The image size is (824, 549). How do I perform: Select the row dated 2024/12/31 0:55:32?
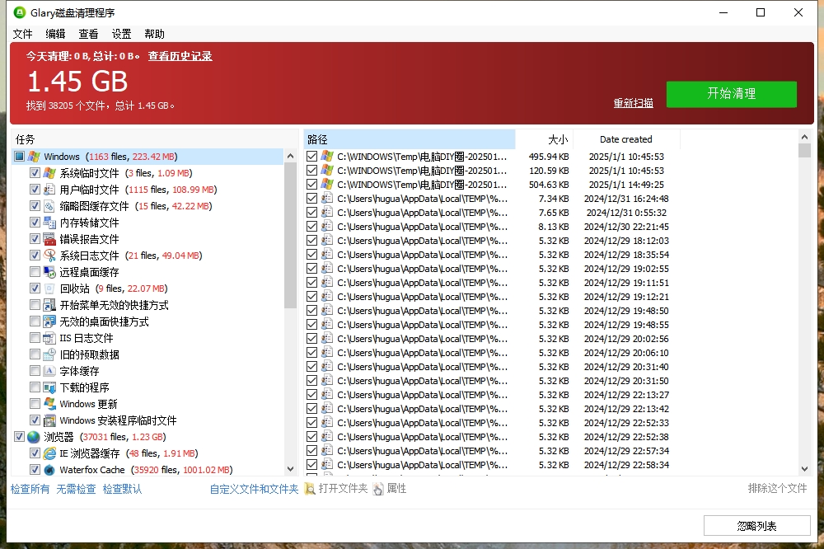tap(551, 213)
